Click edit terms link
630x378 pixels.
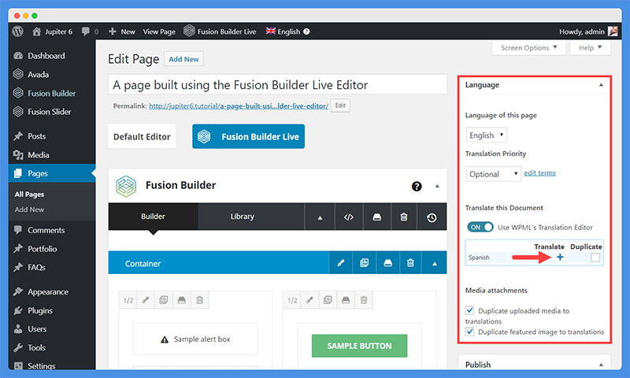539,172
